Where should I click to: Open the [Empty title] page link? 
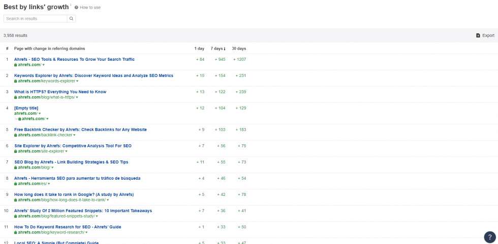click(26, 108)
